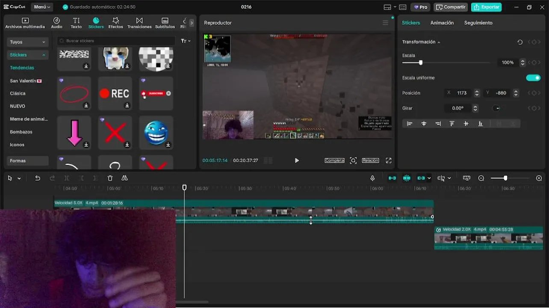Screen dimensions: 549x308
Task: Select the San Valentín category
Action: click(26, 80)
